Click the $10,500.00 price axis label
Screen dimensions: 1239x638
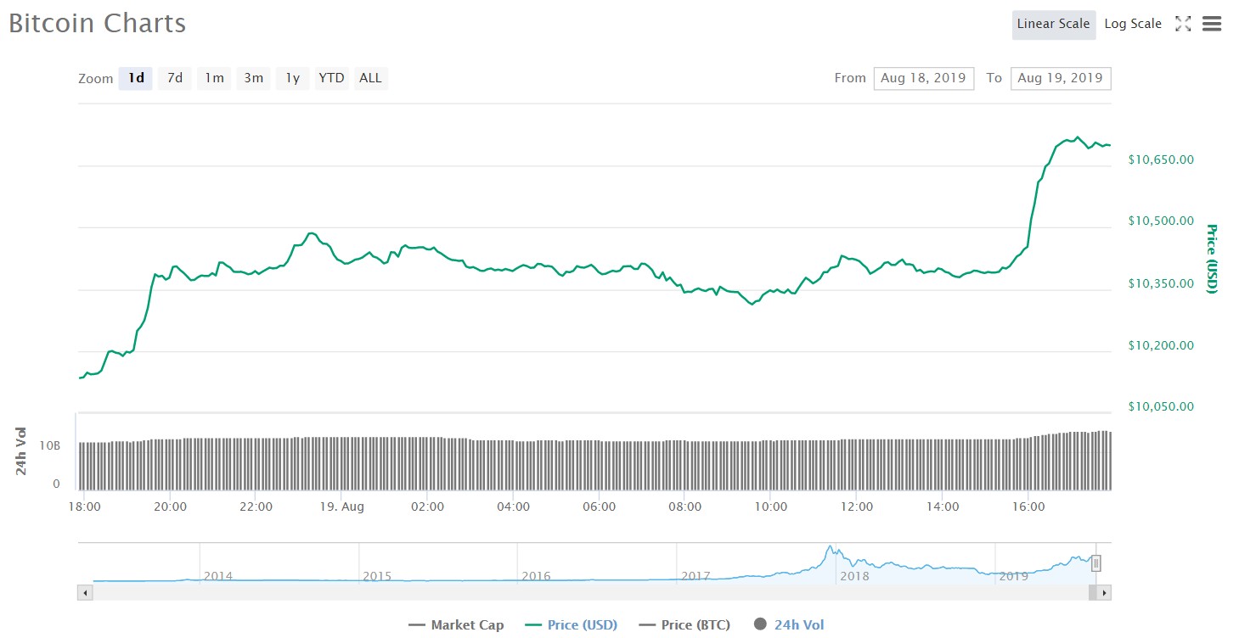(1161, 221)
